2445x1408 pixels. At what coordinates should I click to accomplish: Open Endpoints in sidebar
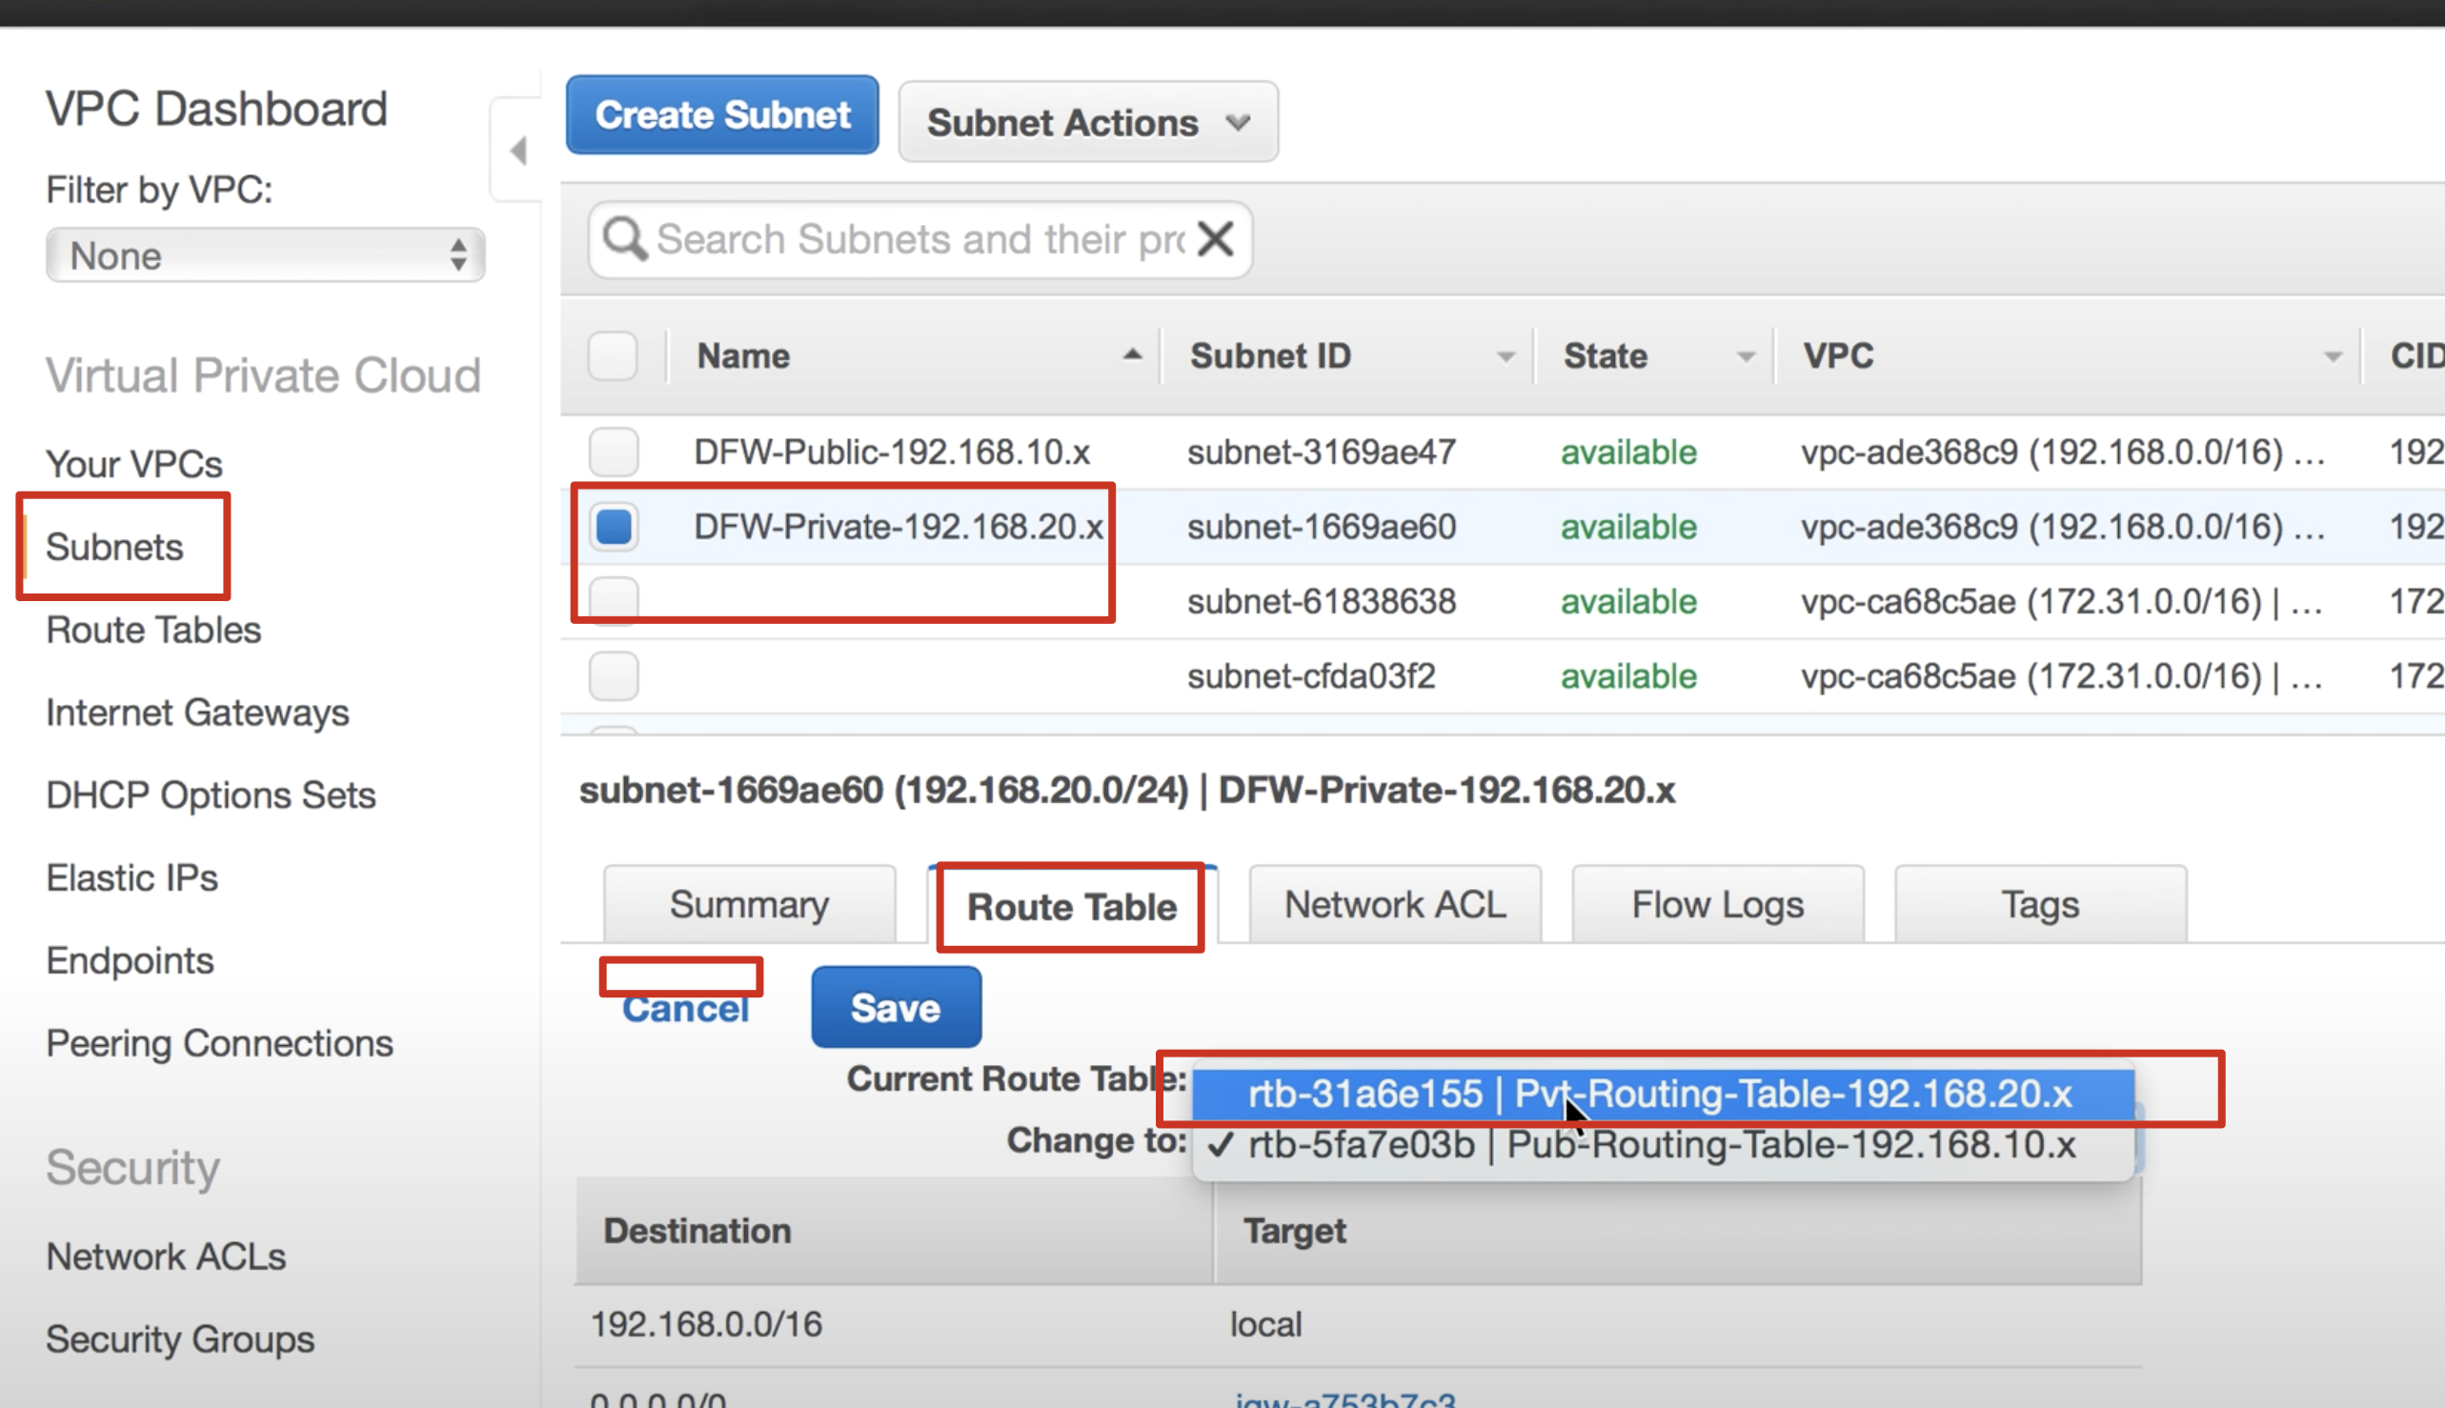click(130, 960)
